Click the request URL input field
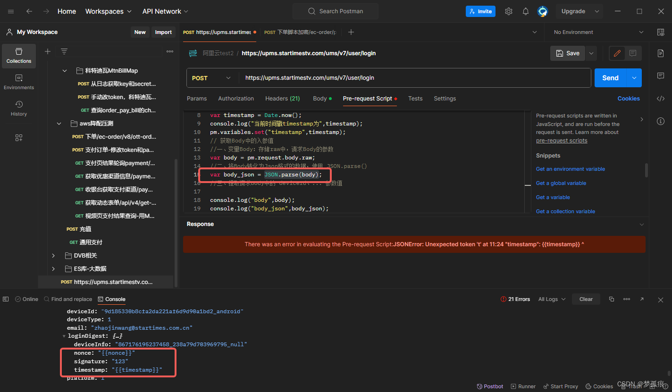Viewport: 672px width, 392px height. pyautogui.click(x=415, y=78)
